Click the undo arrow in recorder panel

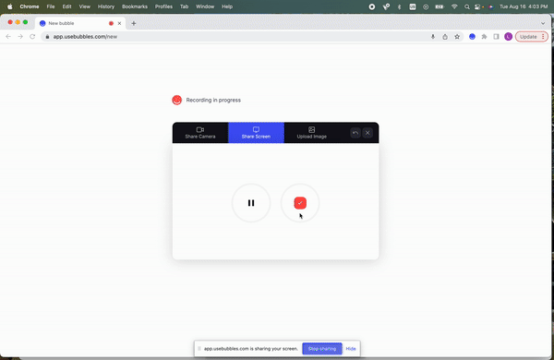355,133
